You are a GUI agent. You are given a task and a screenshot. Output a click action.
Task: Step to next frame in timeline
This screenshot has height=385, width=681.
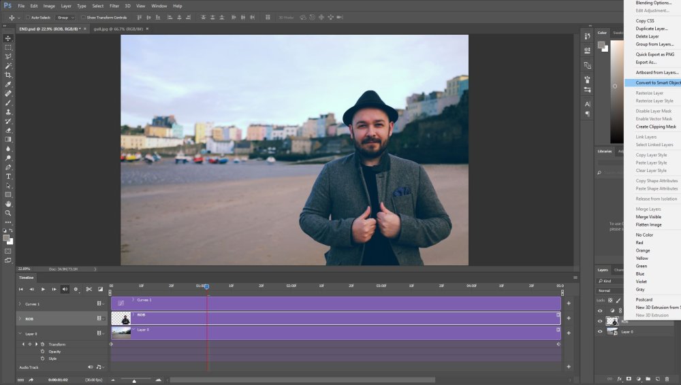coord(54,289)
